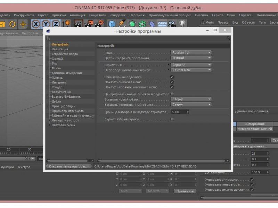Screen dimensions: 278x208
Task: Toggle Учитывать анимацию checkbox
Action: point(252,179)
